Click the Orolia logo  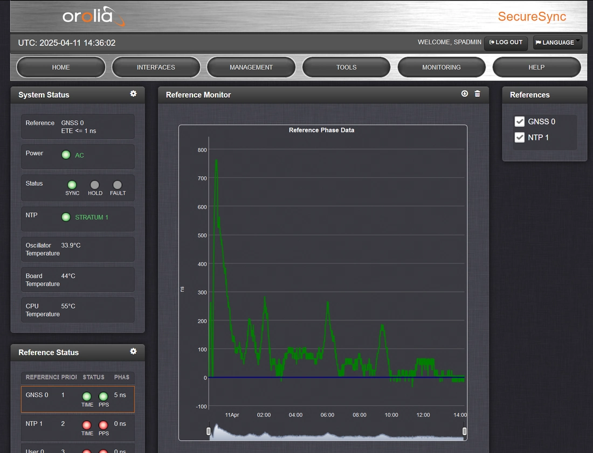pos(94,16)
